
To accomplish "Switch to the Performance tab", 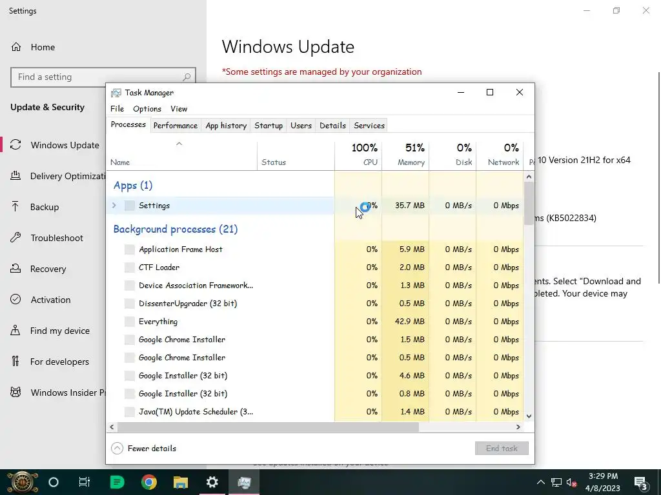I will pos(176,126).
